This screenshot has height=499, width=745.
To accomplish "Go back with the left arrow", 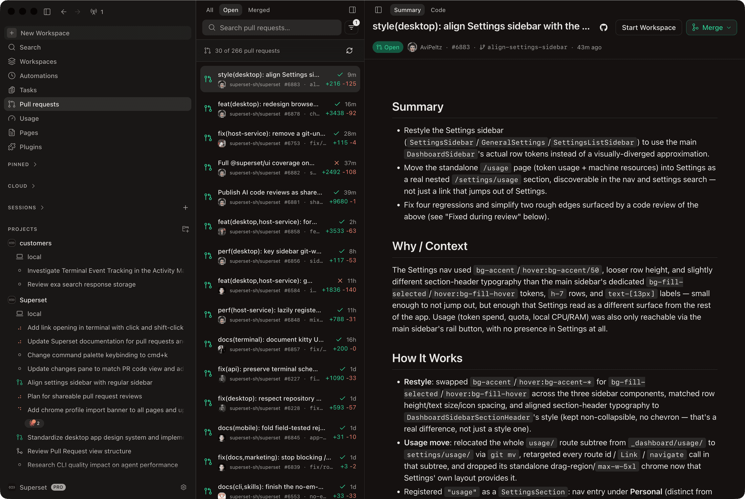I will tap(64, 12).
